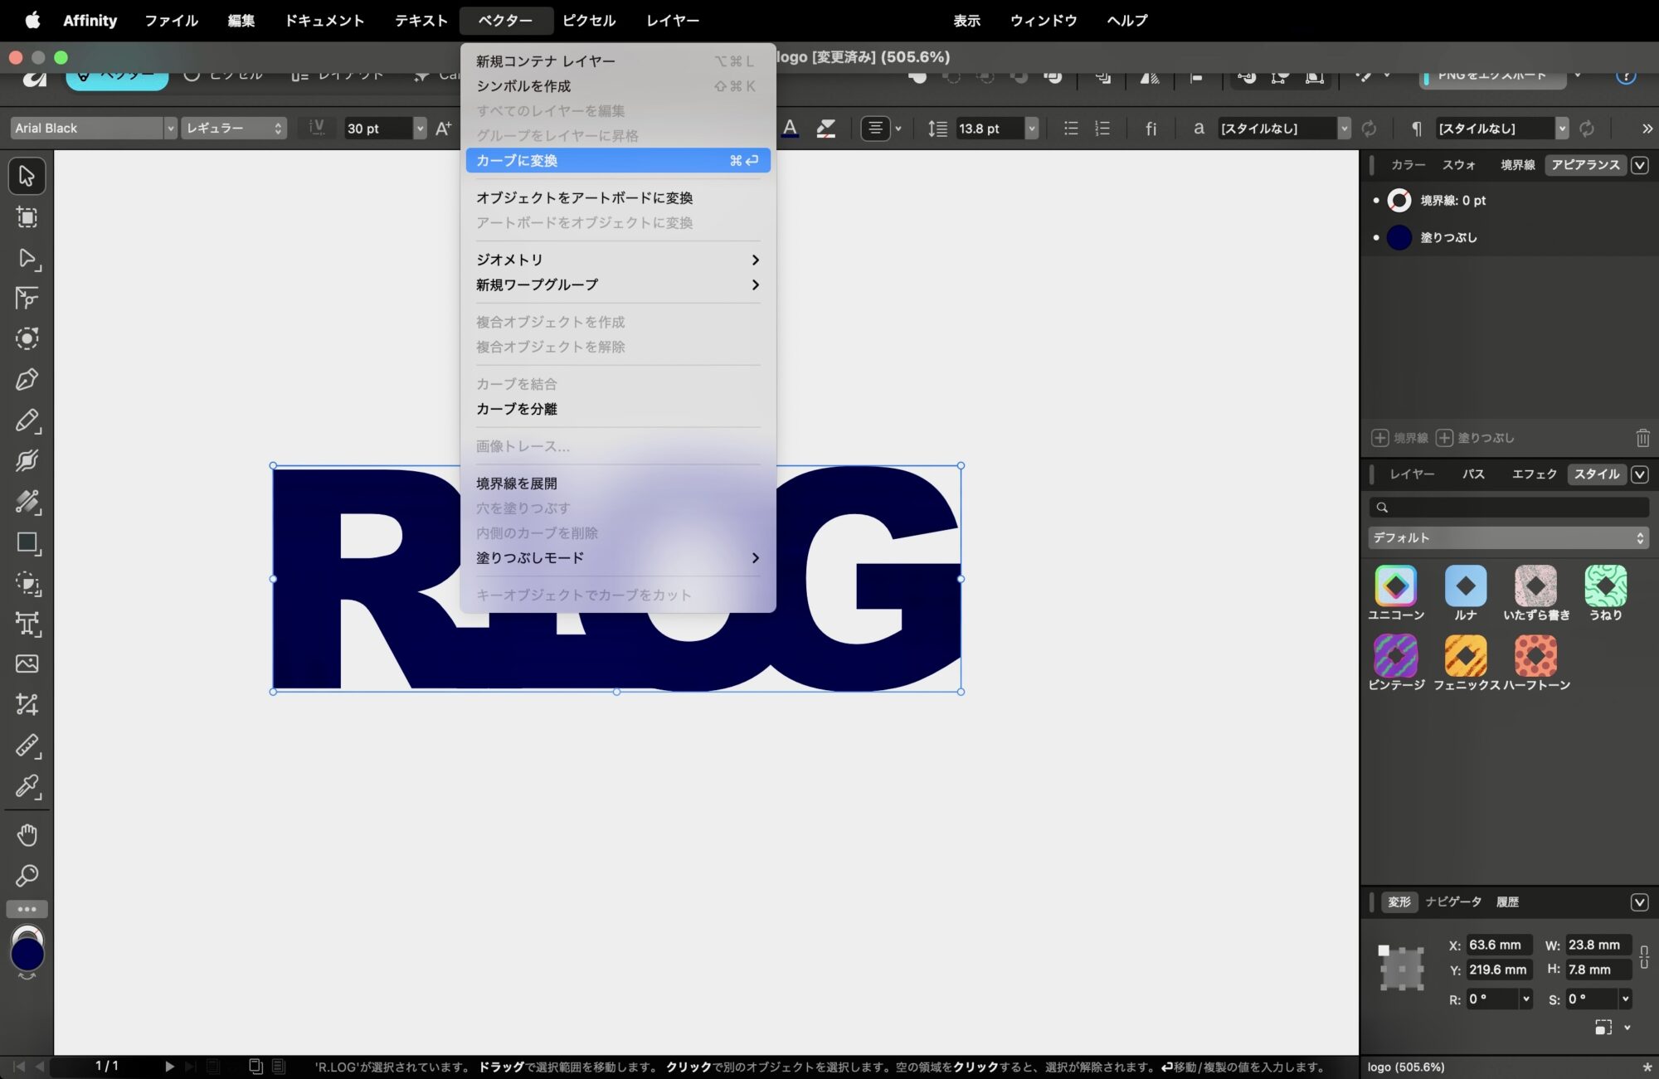Select the Artistic Text tool
This screenshot has width=1659, height=1079.
pos(27,624)
